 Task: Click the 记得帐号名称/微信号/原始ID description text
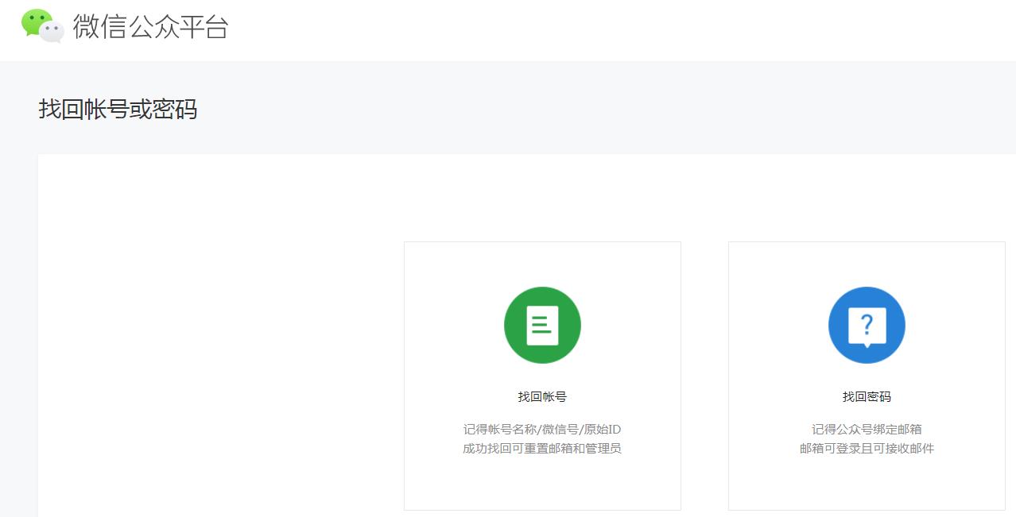tap(542, 428)
